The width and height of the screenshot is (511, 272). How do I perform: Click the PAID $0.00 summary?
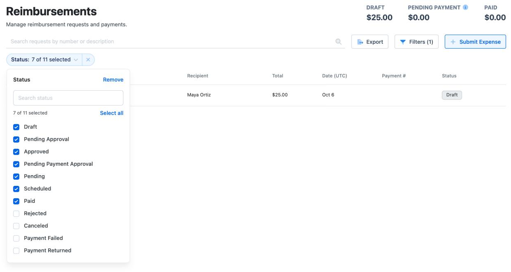pos(495,13)
